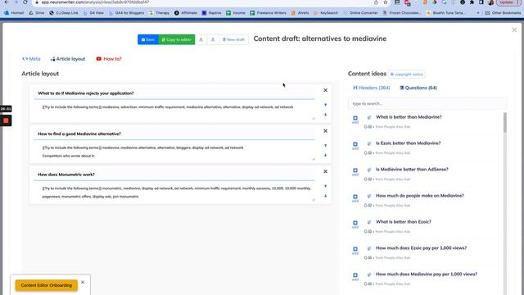The height and width of the screenshot is (295, 524).
Task: Move 'How does Monumetric work?' section down
Action: (x=325, y=196)
